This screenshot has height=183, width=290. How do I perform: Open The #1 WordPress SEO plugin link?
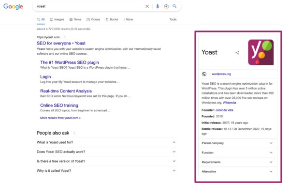tap(70, 62)
